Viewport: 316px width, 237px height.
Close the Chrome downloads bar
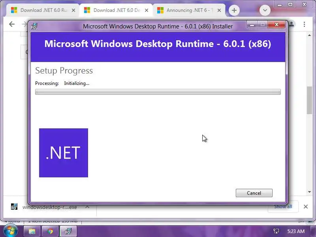(305, 207)
